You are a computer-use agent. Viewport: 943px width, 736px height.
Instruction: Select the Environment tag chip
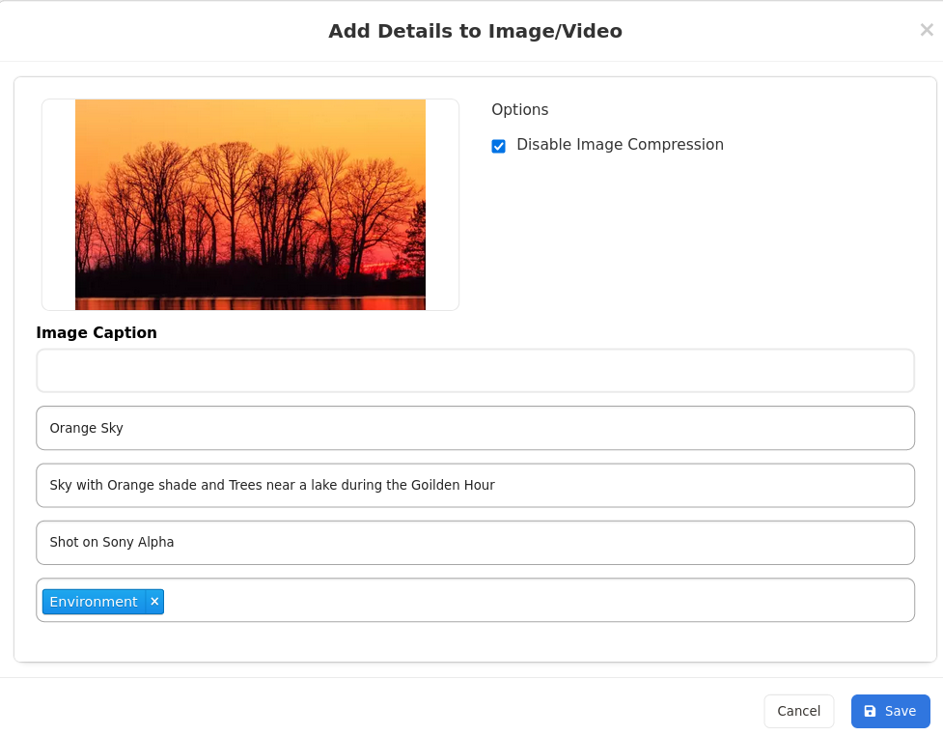(94, 602)
